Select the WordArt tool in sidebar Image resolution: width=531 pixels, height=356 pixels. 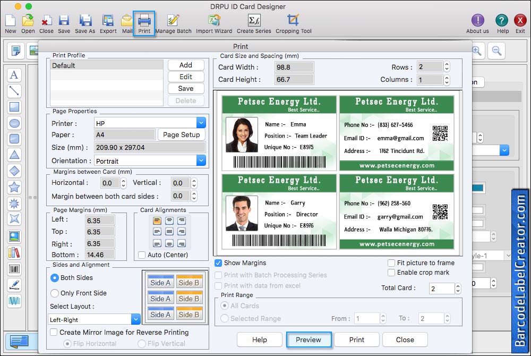(14, 301)
